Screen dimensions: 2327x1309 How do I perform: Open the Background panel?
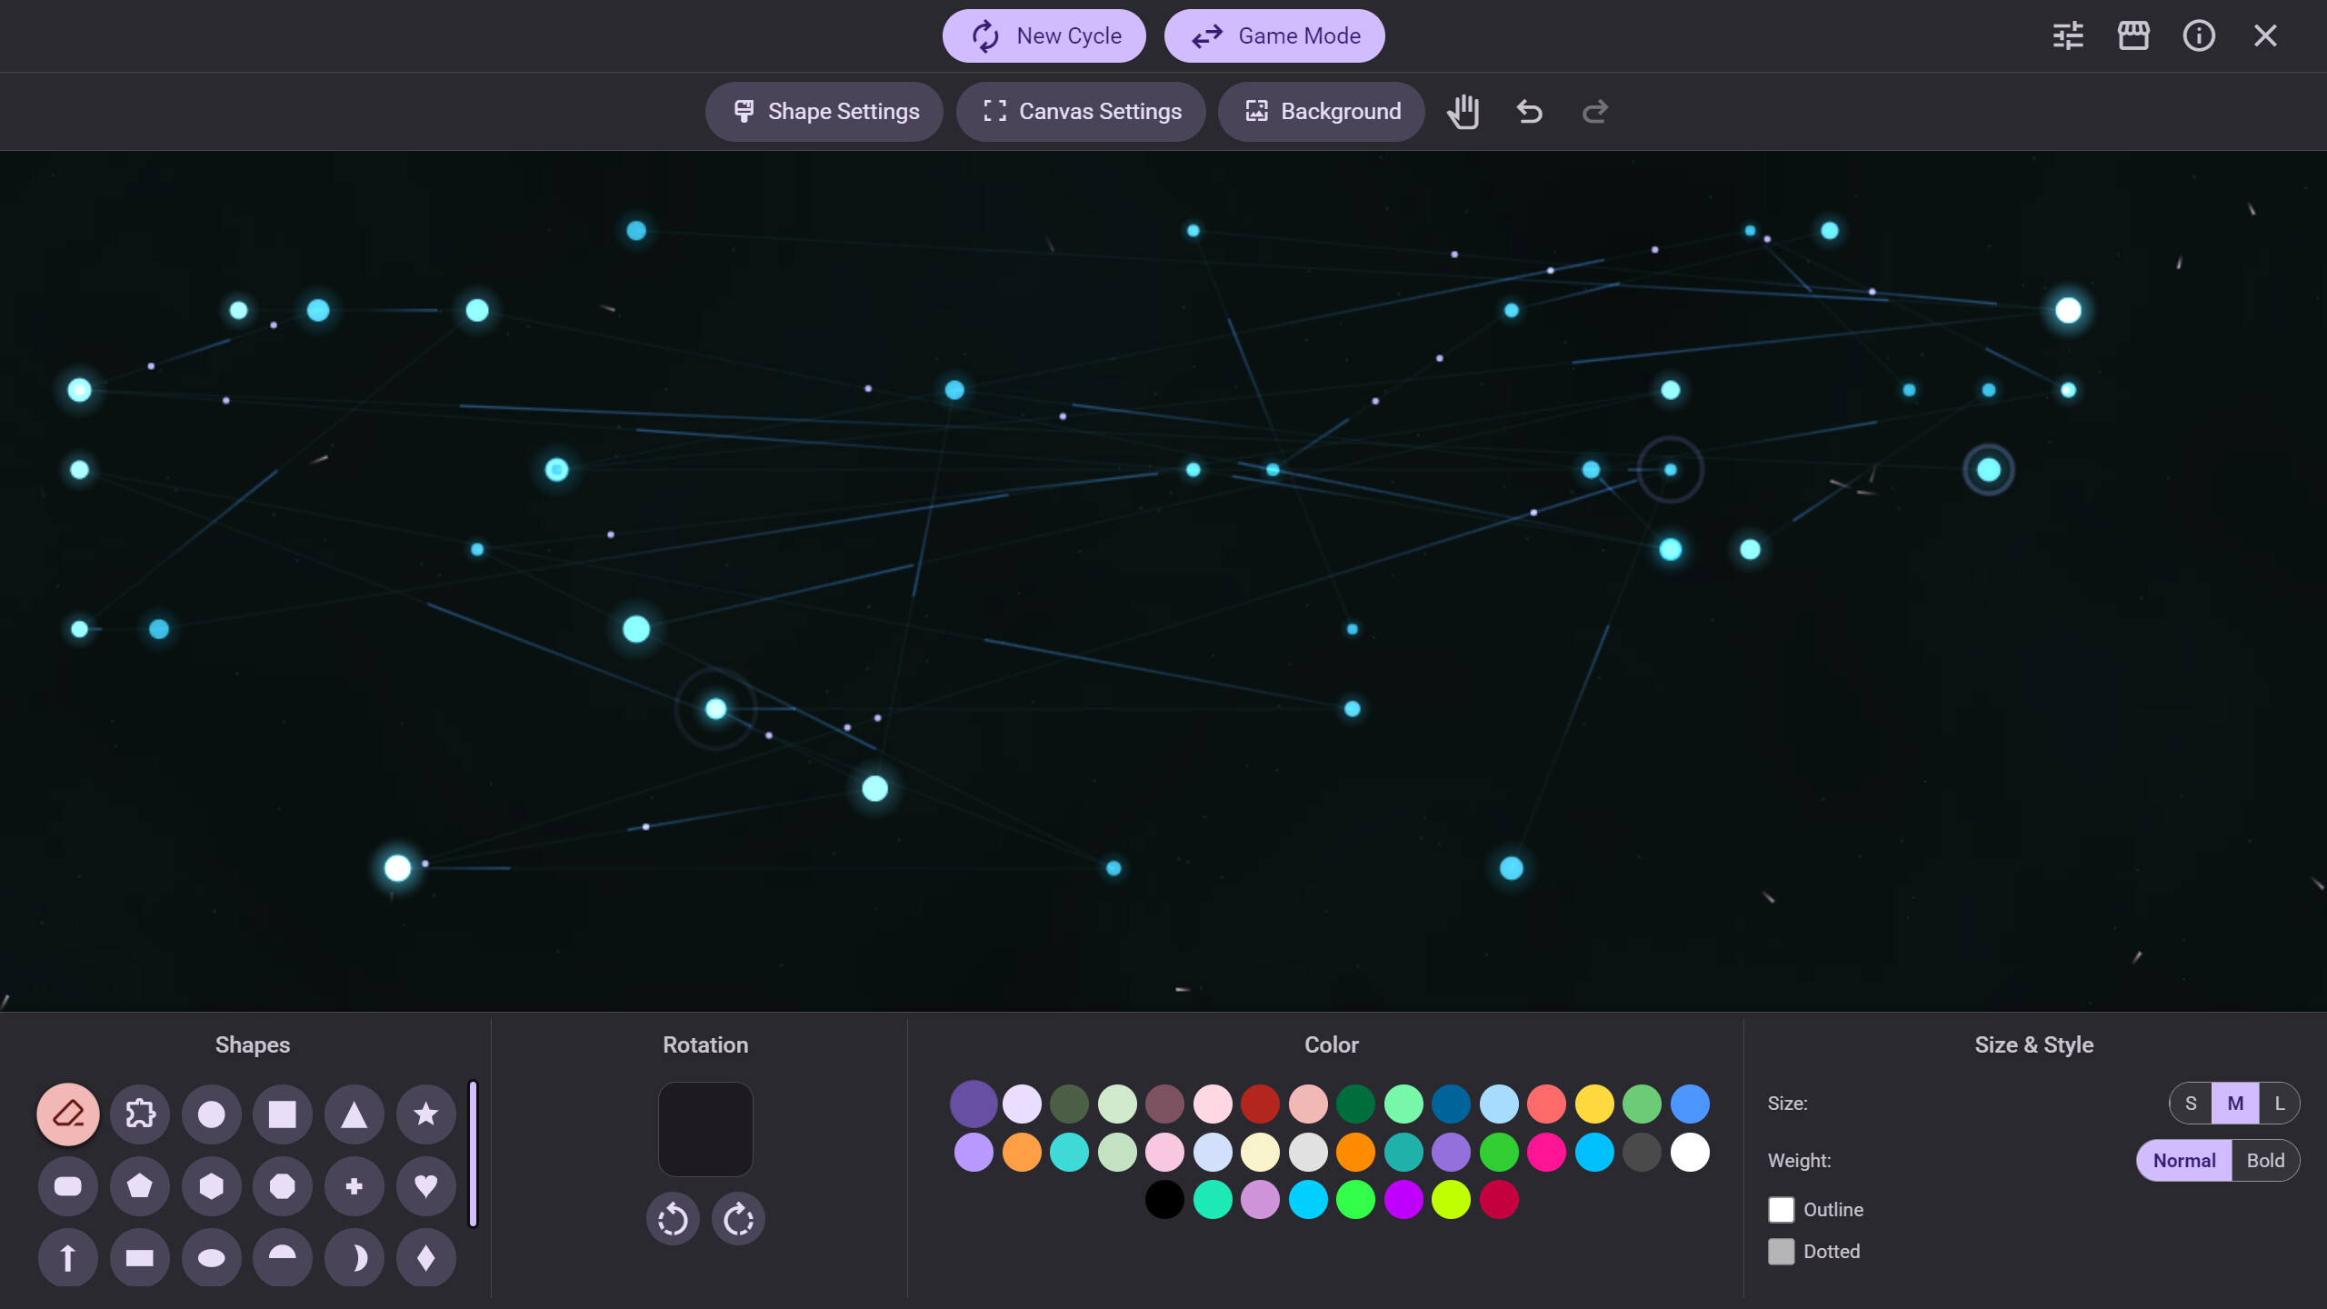[x=1321, y=111]
